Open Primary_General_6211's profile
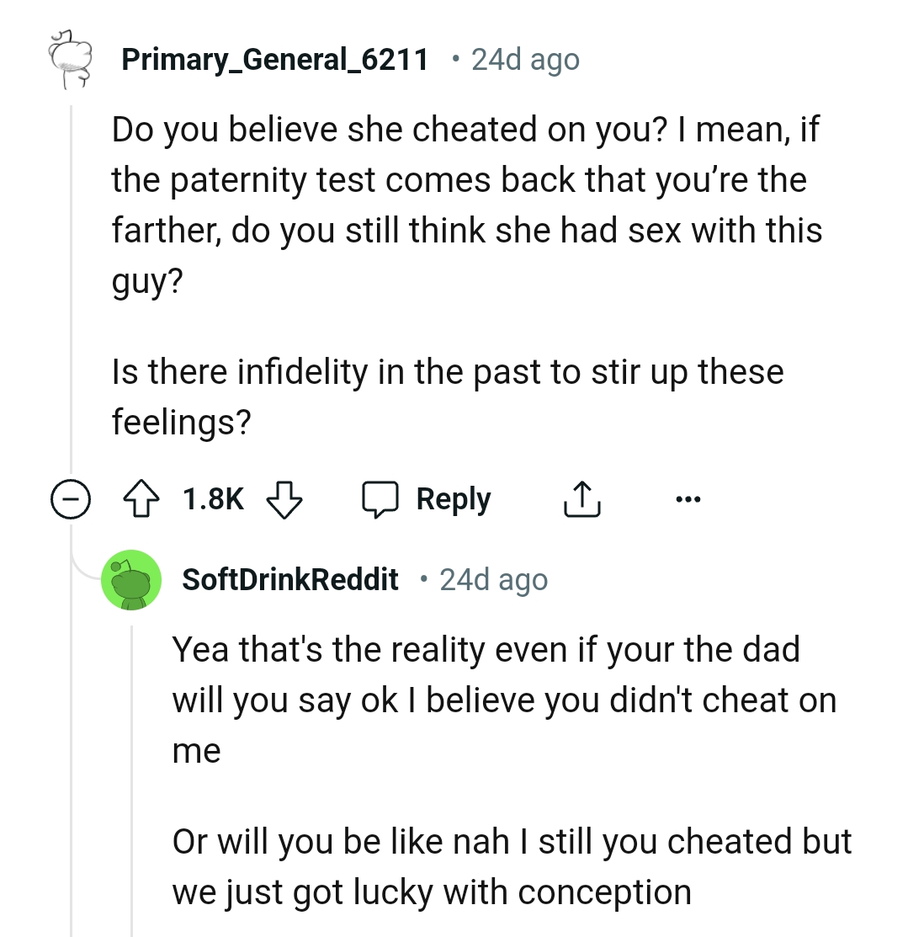The image size is (908, 937). (x=275, y=59)
